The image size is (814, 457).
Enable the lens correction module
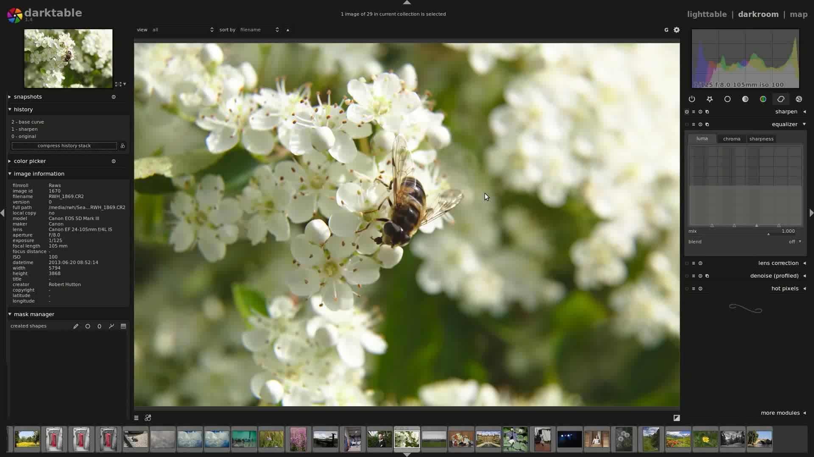(x=687, y=263)
